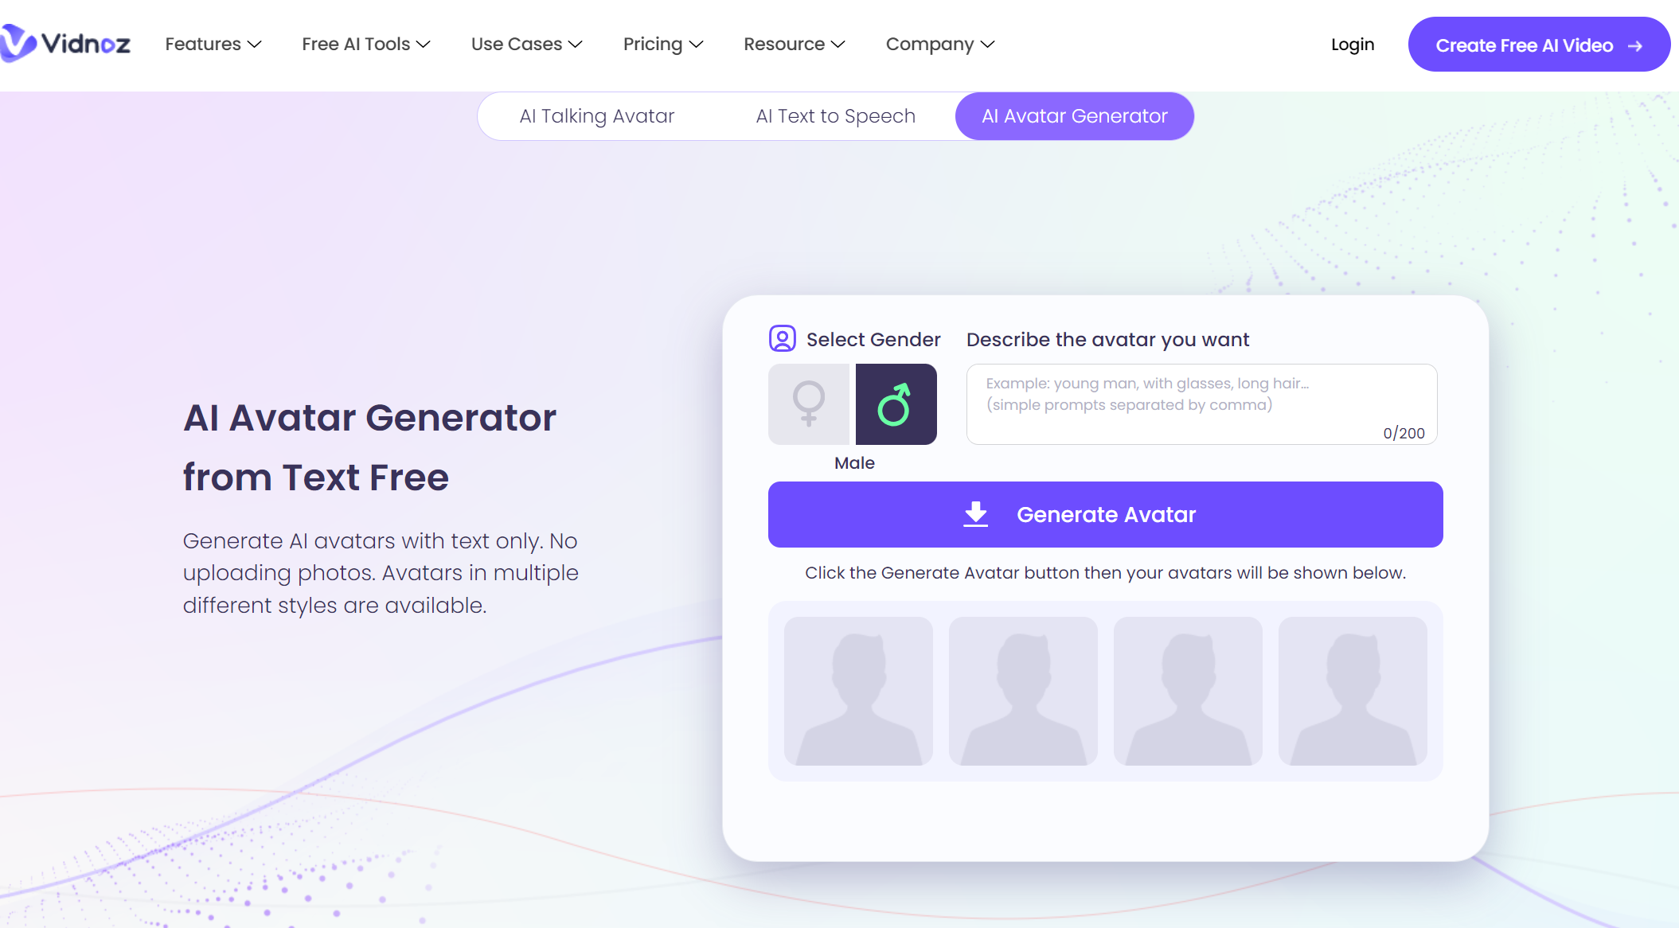Viewport: 1679px width, 928px height.
Task: Click the AI Avatar Generator icon
Action: tap(1075, 115)
